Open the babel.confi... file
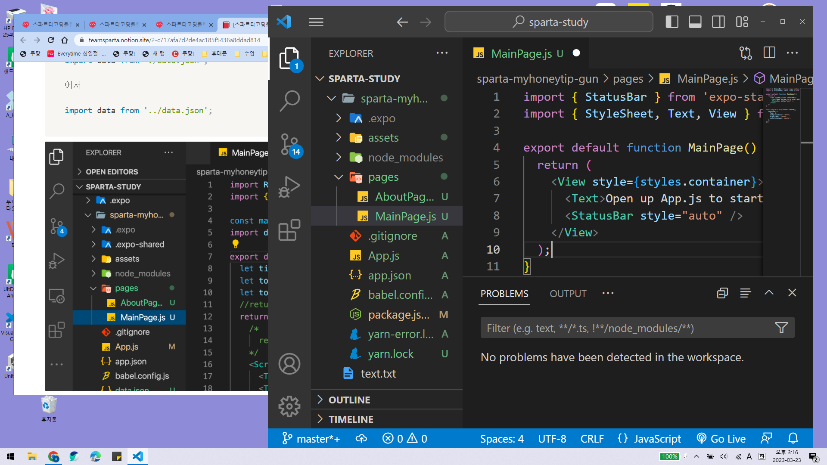827x465 pixels. (386, 295)
